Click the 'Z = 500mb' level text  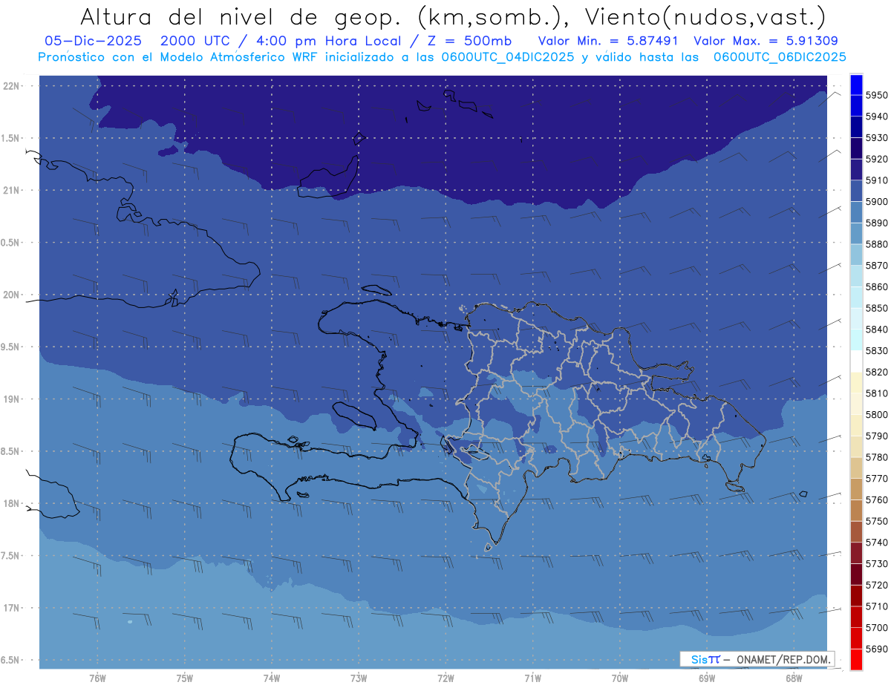(x=469, y=41)
